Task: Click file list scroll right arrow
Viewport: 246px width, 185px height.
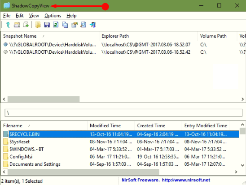Action: coord(236,172)
